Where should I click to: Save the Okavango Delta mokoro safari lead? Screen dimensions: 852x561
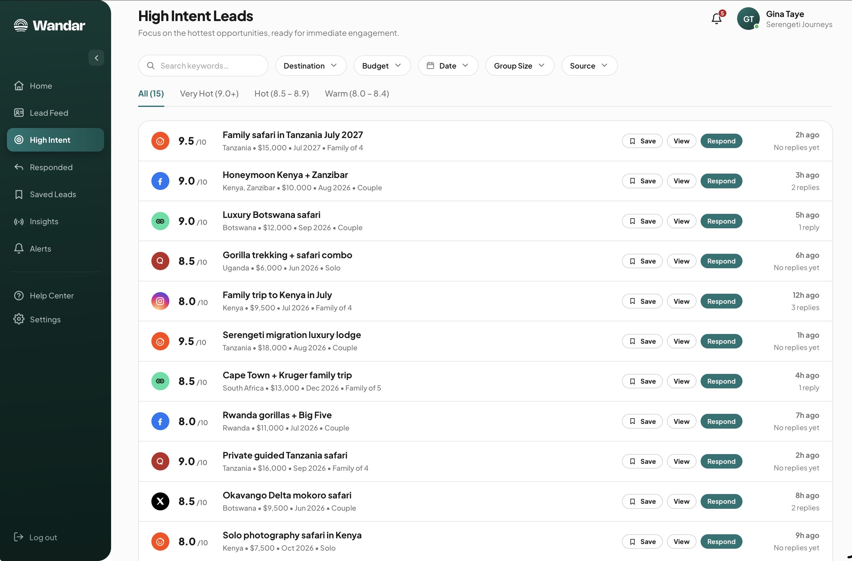pyautogui.click(x=642, y=501)
